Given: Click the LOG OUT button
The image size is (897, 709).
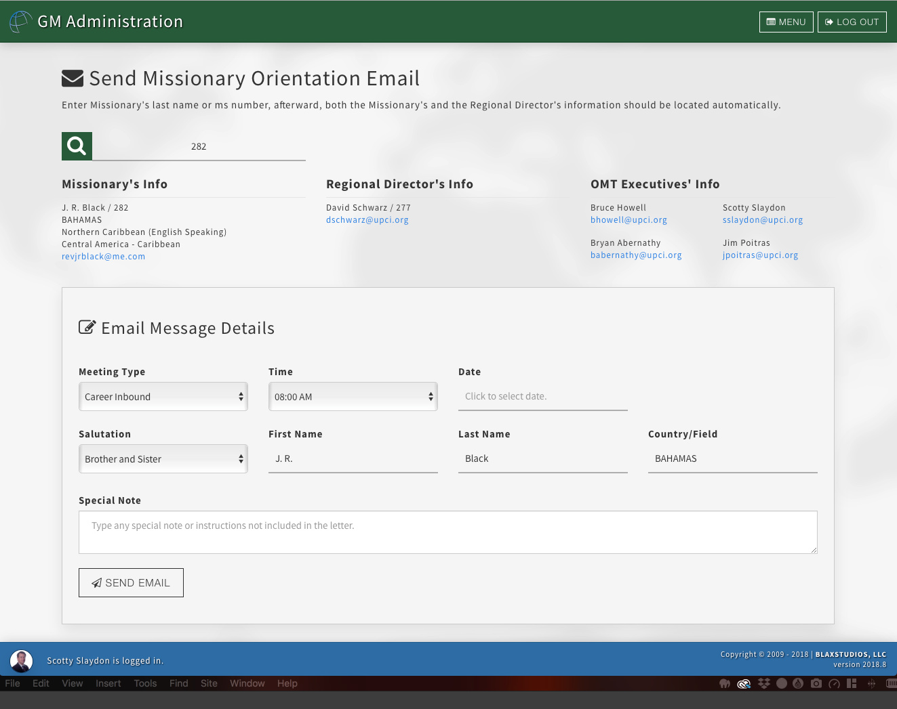Looking at the screenshot, I should pos(852,22).
